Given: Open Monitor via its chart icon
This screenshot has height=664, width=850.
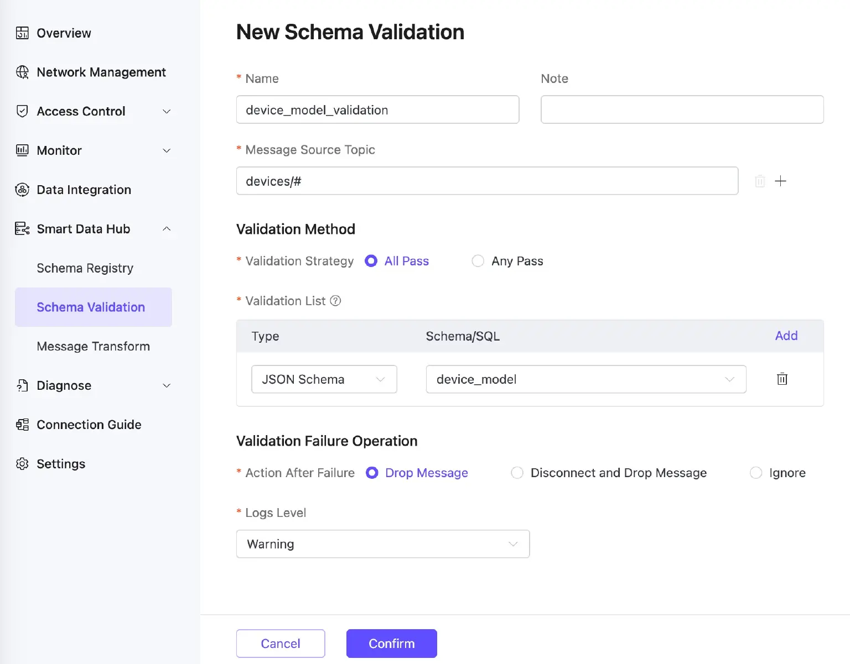Looking at the screenshot, I should (x=22, y=150).
